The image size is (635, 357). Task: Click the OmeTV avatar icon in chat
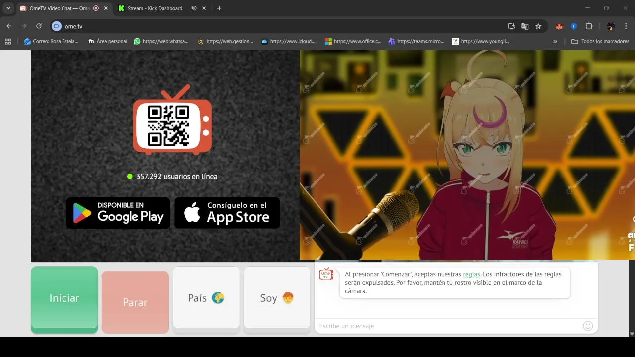[x=326, y=274]
